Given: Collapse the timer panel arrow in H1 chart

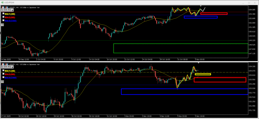Looking at the screenshot, I should pyautogui.click(x=12, y=67).
